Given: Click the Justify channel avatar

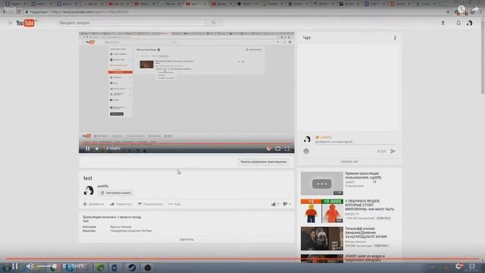Looking at the screenshot, I should 89,190.
